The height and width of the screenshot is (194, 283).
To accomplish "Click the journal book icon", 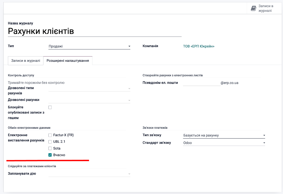I will coord(253,8).
